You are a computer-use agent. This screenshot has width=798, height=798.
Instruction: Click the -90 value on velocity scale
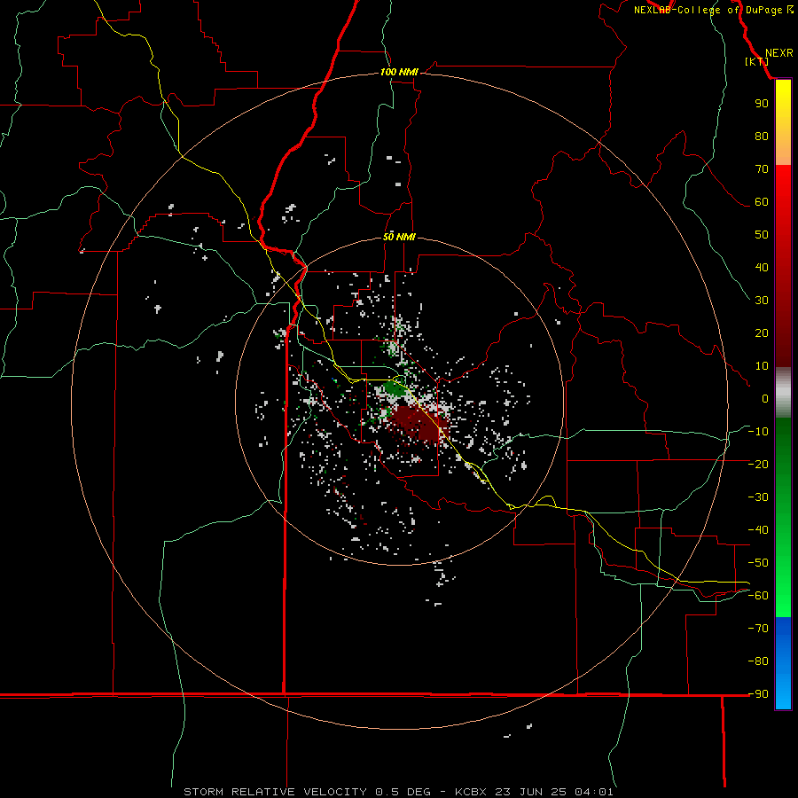758,694
